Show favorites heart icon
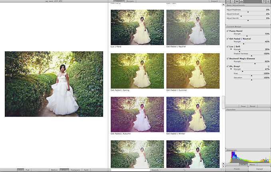 [x=237, y=1]
